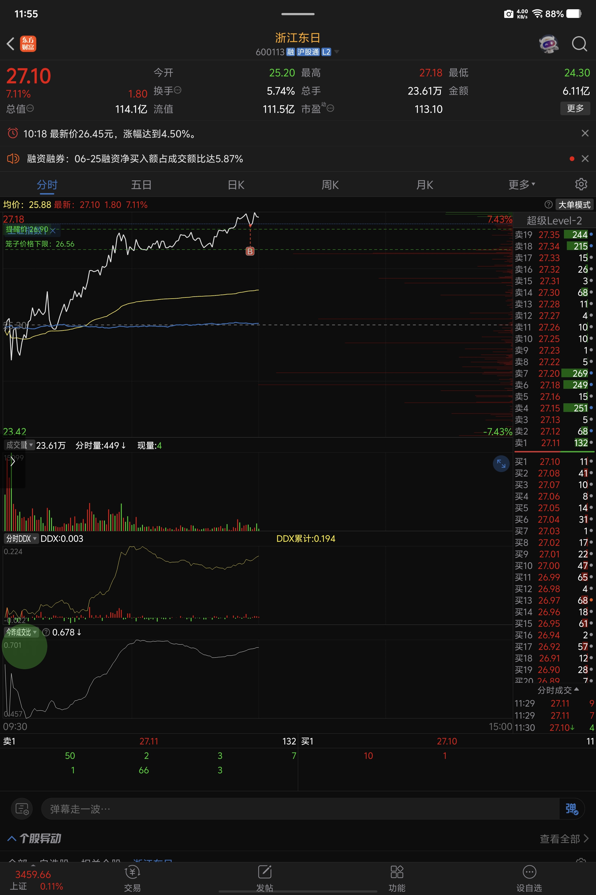Tap the alarm clock alert icon
This screenshot has width=596, height=895.
point(13,133)
